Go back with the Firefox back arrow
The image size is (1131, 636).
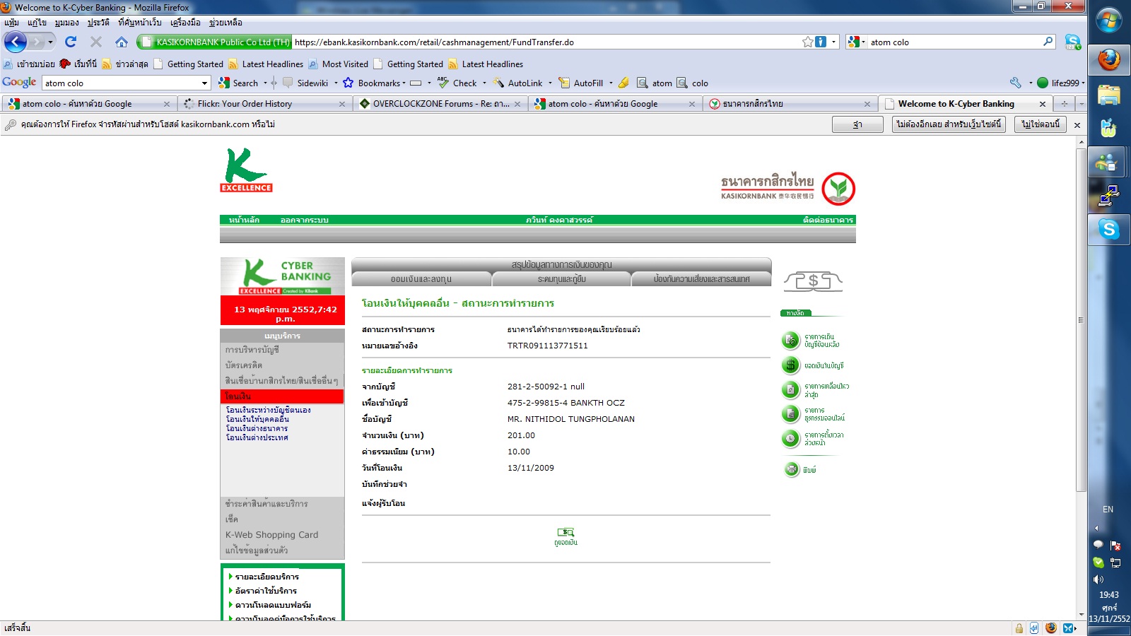16,42
